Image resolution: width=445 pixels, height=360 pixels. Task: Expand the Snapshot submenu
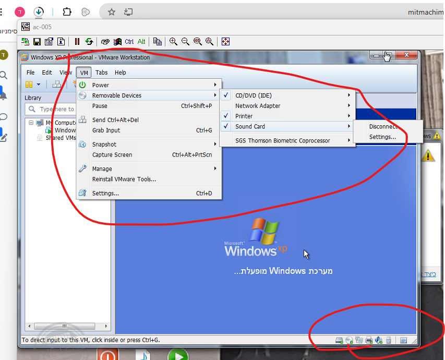point(149,144)
